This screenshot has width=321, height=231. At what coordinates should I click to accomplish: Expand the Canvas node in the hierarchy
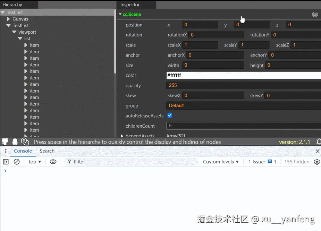coord(8,19)
